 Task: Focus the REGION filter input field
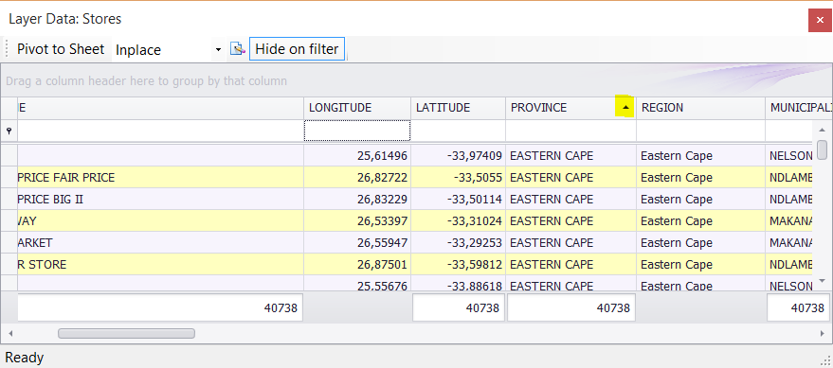pyautogui.click(x=700, y=131)
